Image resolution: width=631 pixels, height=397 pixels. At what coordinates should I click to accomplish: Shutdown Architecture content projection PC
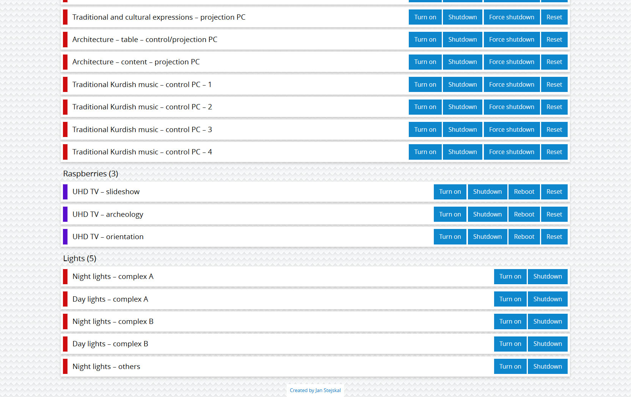pos(463,62)
